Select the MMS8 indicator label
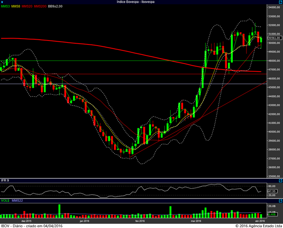Viewport: 283px width, 228px height. (x=16, y=6)
